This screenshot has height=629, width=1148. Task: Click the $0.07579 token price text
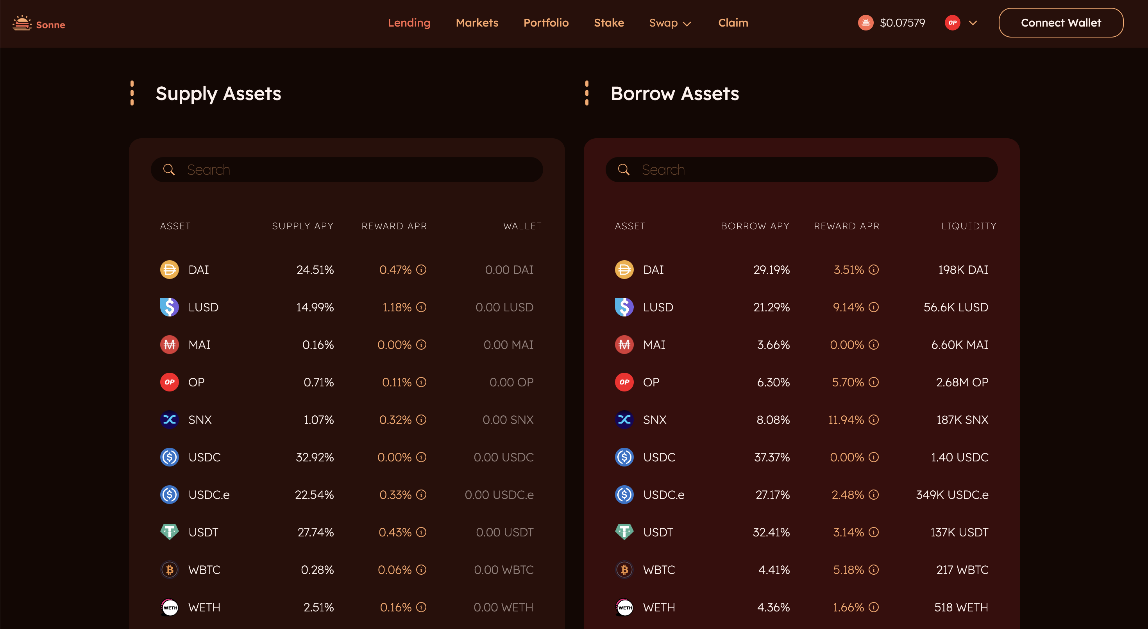point(902,23)
